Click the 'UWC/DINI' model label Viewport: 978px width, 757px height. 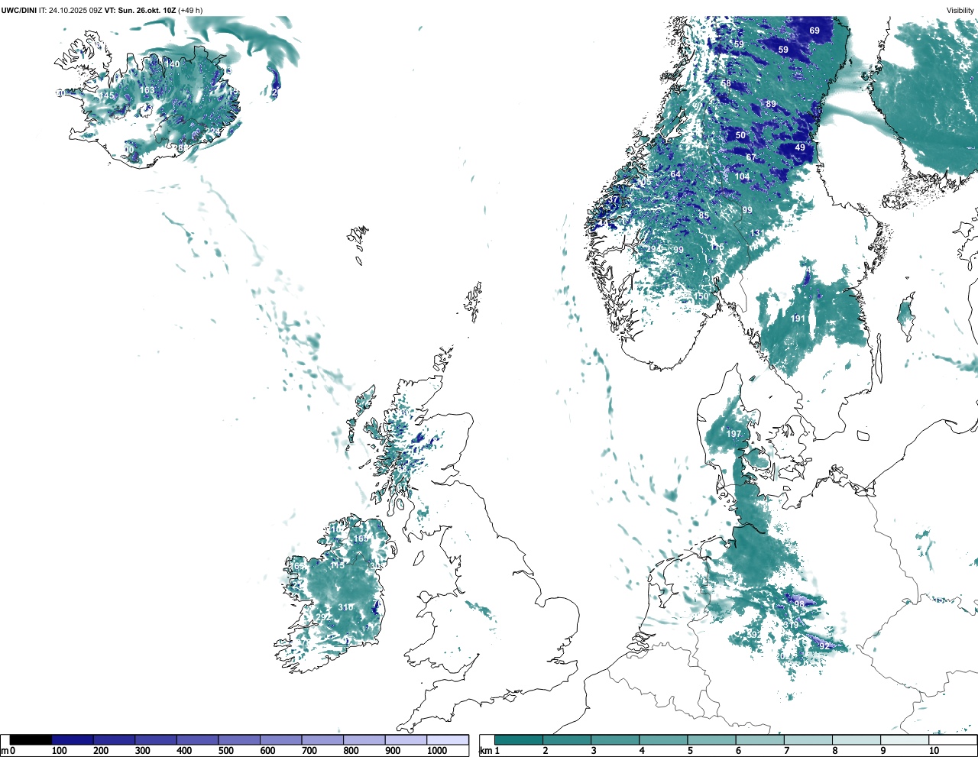point(19,10)
